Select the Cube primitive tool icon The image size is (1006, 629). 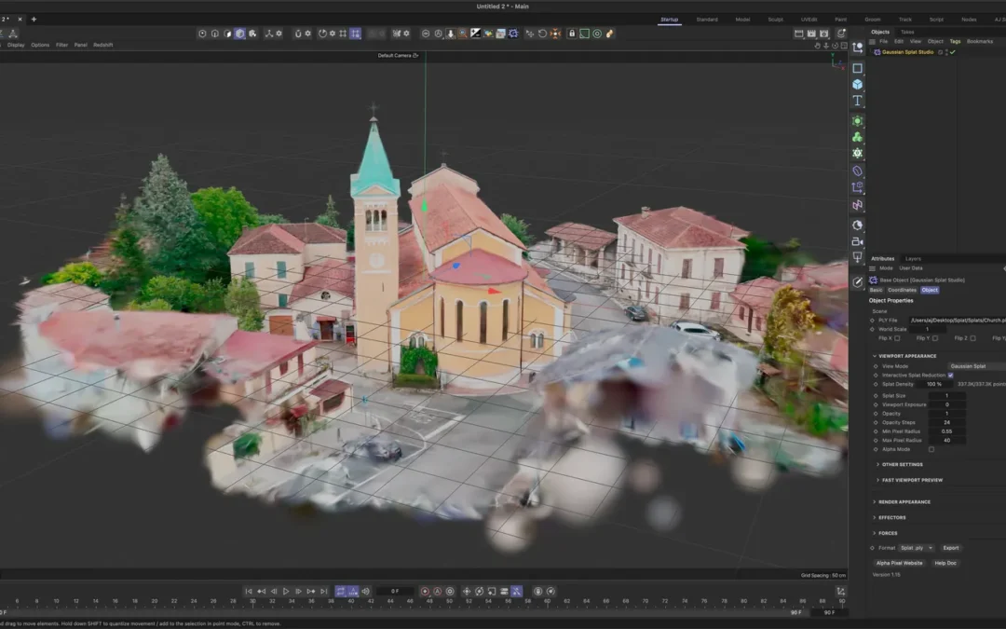pyautogui.click(x=857, y=84)
